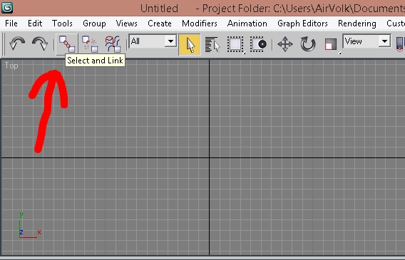The image size is (405, 260).
Task: Click the 3ds Max application icon
Action: (7, 8)
